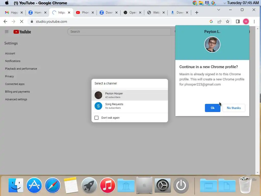Open Account settings section
The width and height of the screenshot is (261, 196).
pos(10,53)
